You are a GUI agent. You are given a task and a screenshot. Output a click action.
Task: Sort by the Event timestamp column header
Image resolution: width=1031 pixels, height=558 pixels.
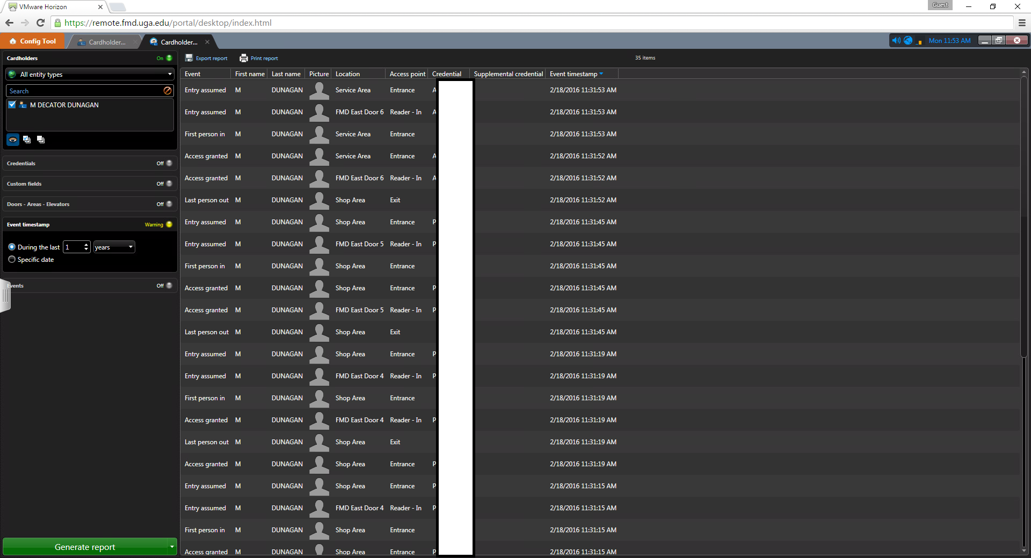573,74
